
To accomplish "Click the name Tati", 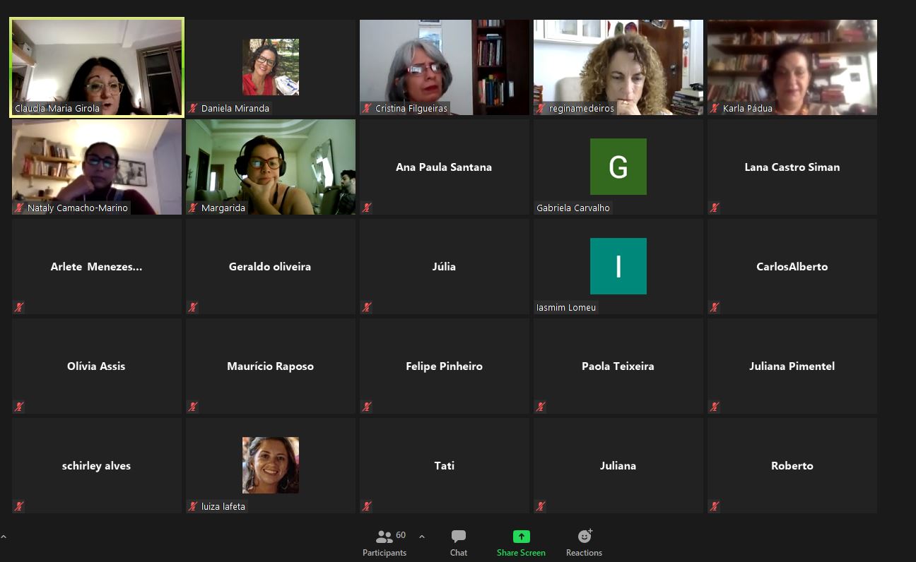I will pyautogui.click(x=444, y=466).
